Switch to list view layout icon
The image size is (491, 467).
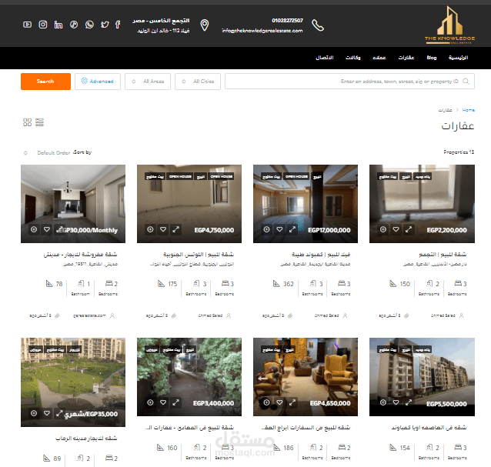(x=39, y=122)
